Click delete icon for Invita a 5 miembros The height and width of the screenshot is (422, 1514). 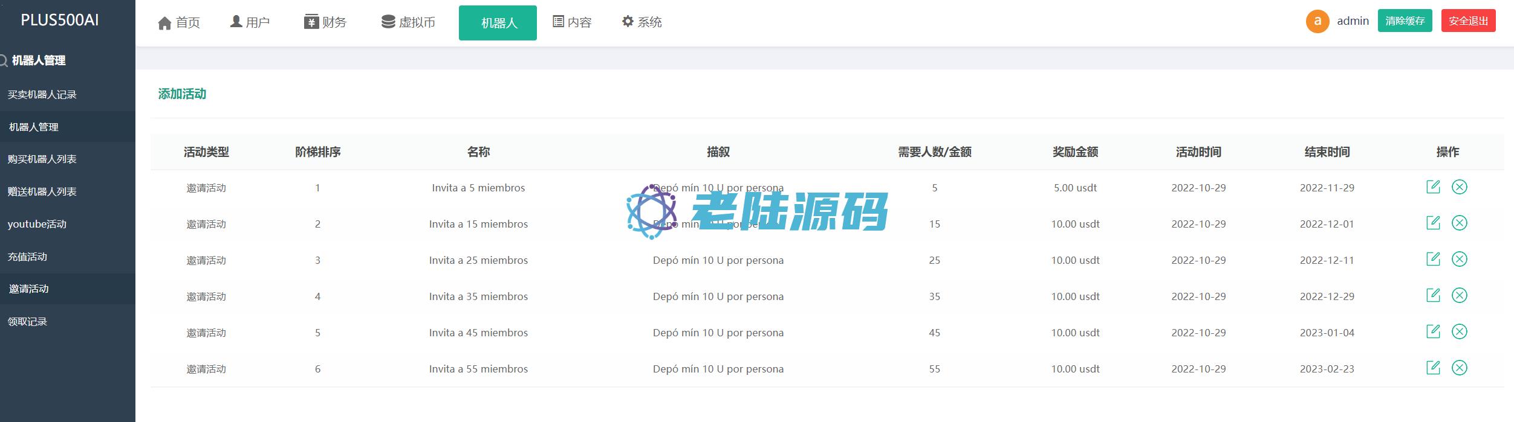1459,187
